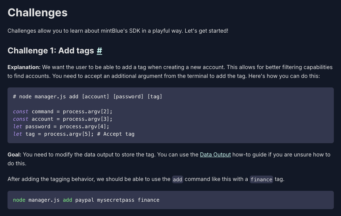
Task: Click the sentence 'After adding the tagging behavior'
Action: [x=146, y=179]
